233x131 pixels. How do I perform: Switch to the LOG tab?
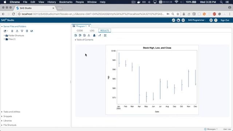92,31
